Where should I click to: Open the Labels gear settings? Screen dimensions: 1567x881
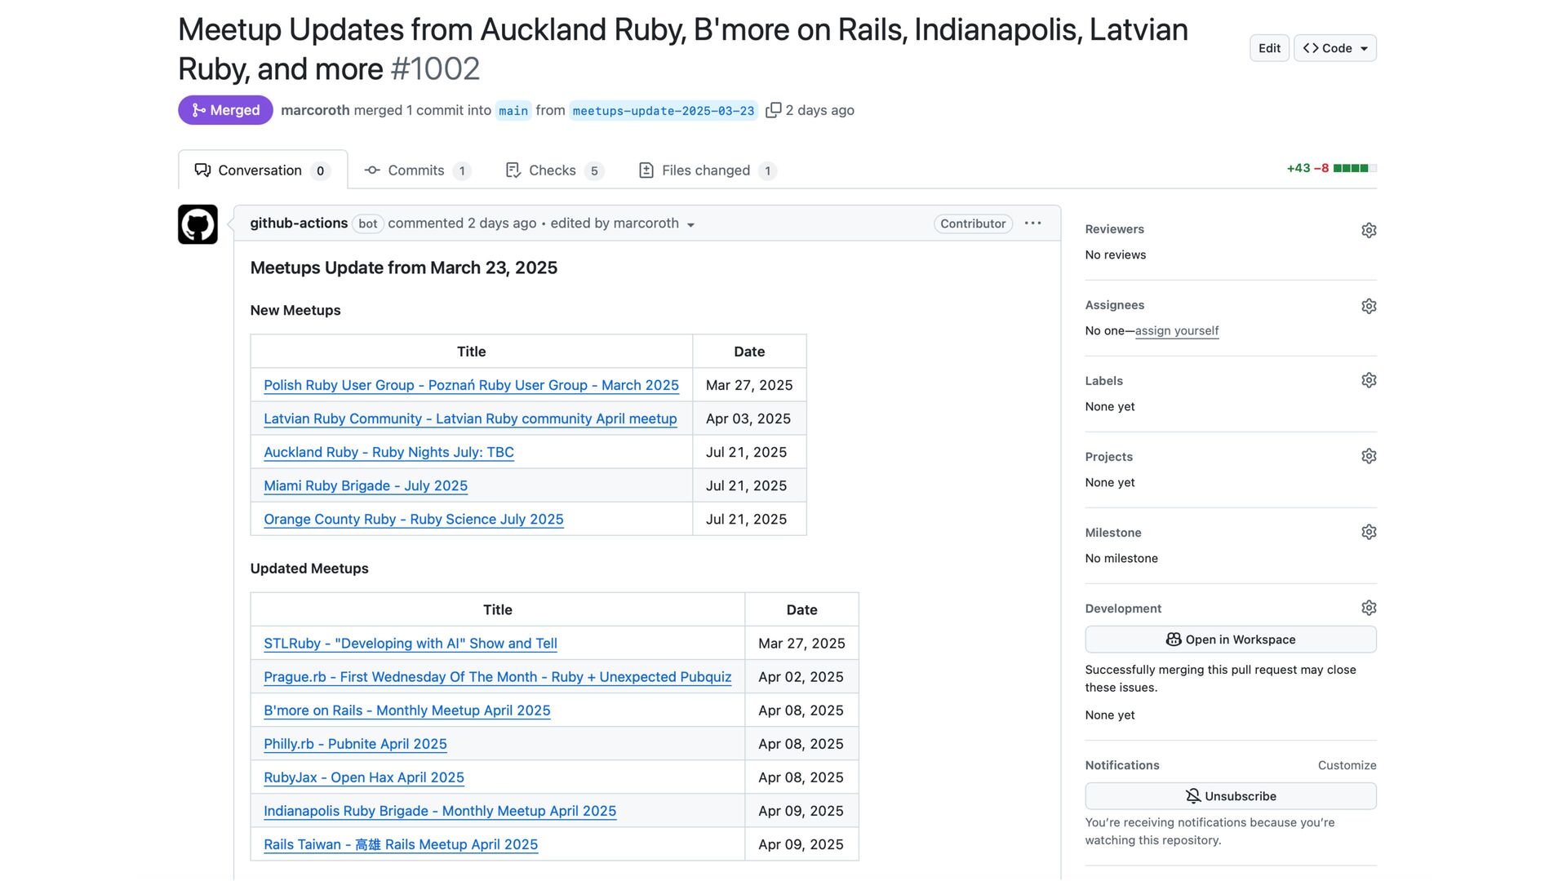(1369, 380)
